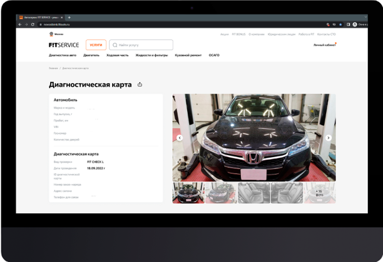Open the FIT BONUS top link
The width and height of the screenshot is (383, 262).
click(238, 34)
